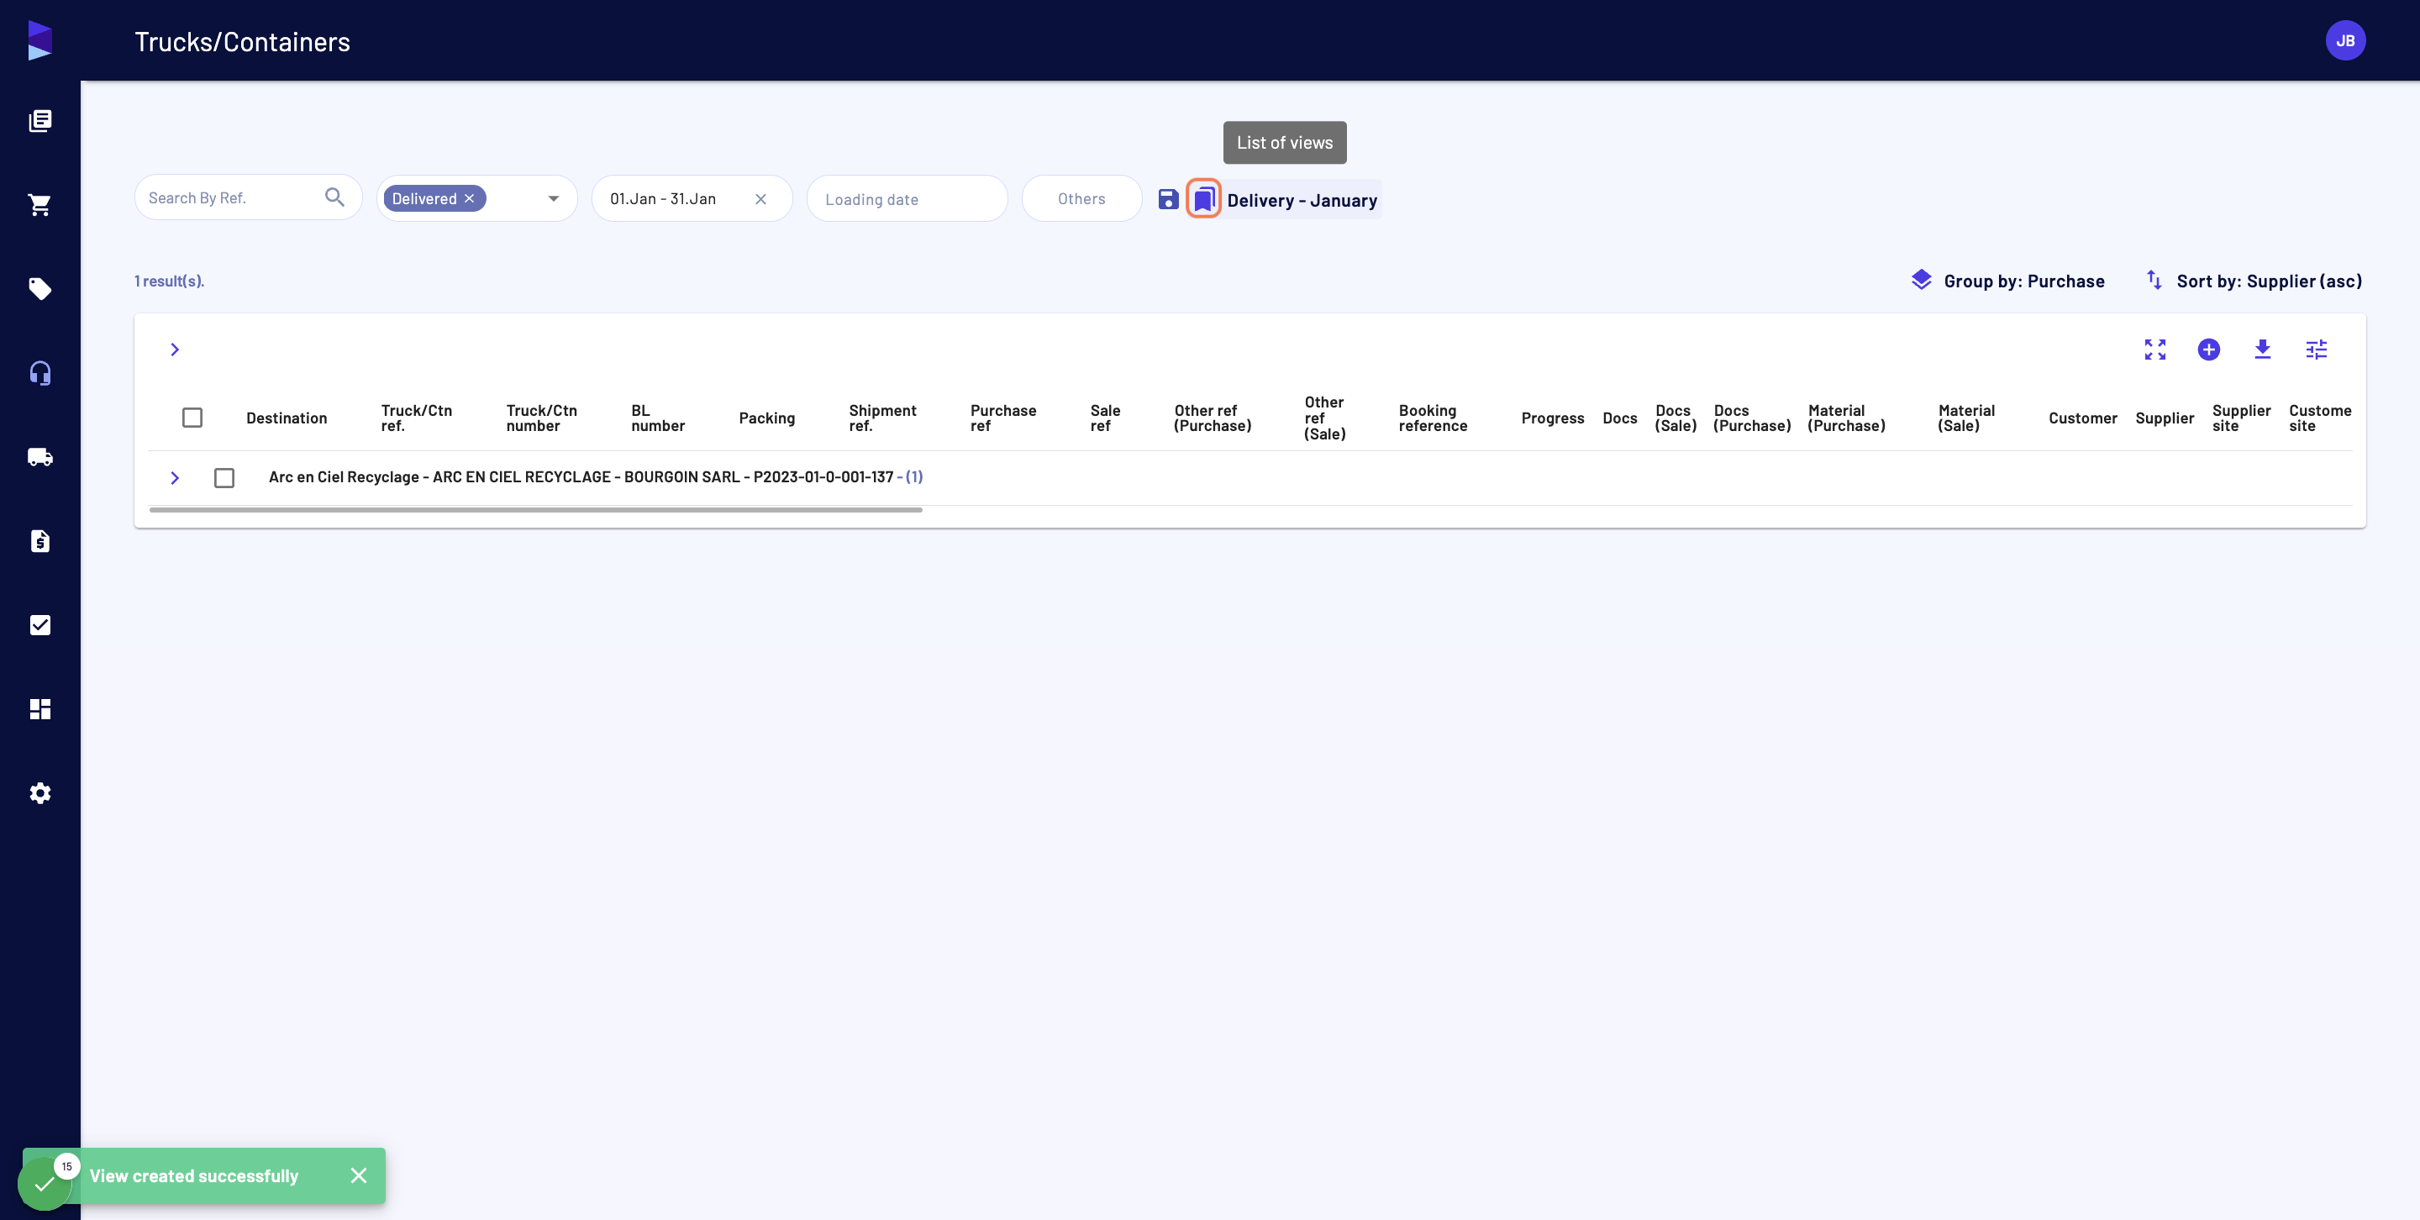Open the documents library sidebar icon
The image size is (2420, 1220).
(39, 120)
